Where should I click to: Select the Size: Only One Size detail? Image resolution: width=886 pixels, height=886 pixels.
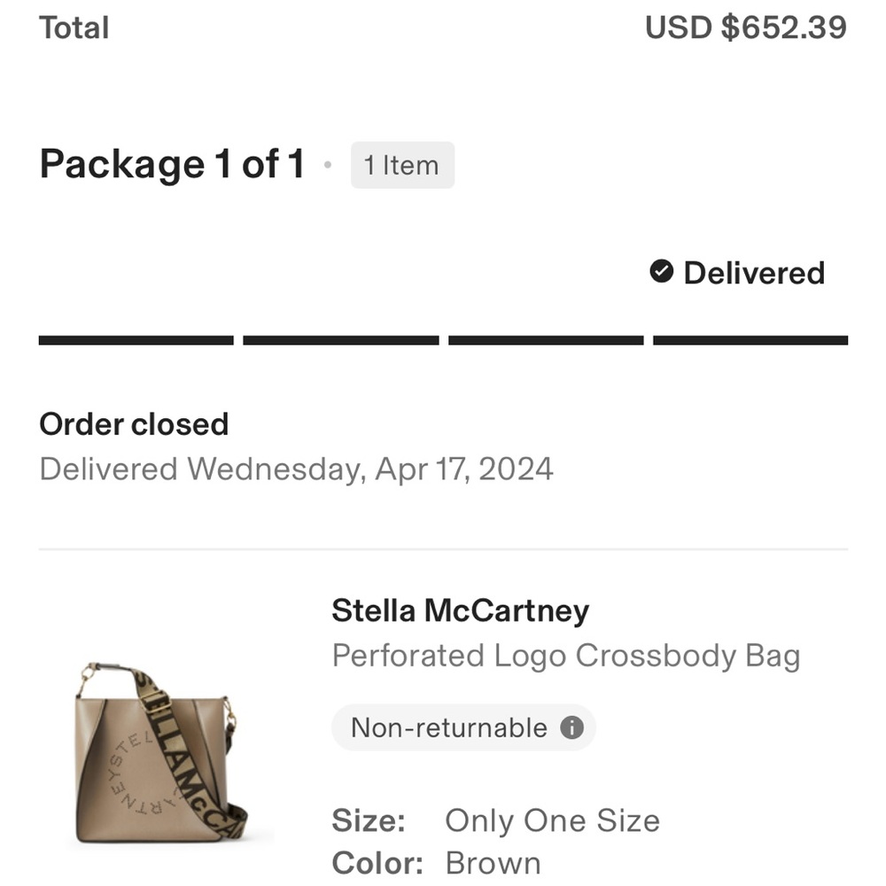495,820
